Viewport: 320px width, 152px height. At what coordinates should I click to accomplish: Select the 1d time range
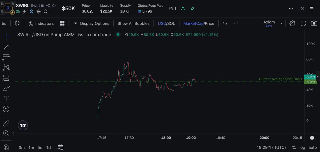(x=48, y=147)
